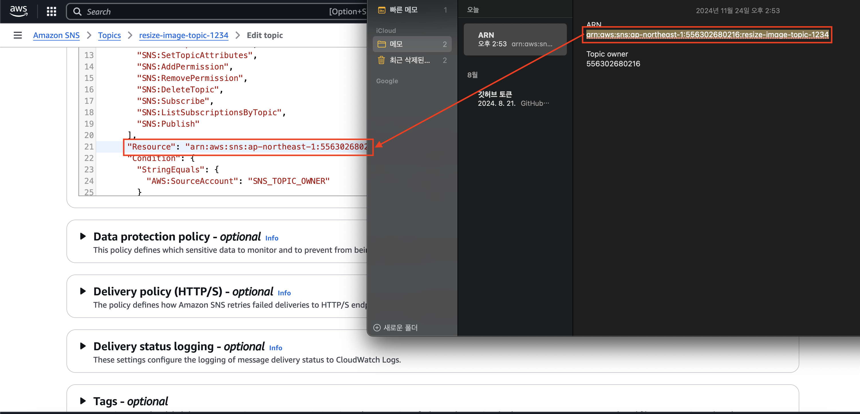Click the "AWS:SourceAccount" policy line
This screenshot has height=414, width=860.
(x=238, y=181)
